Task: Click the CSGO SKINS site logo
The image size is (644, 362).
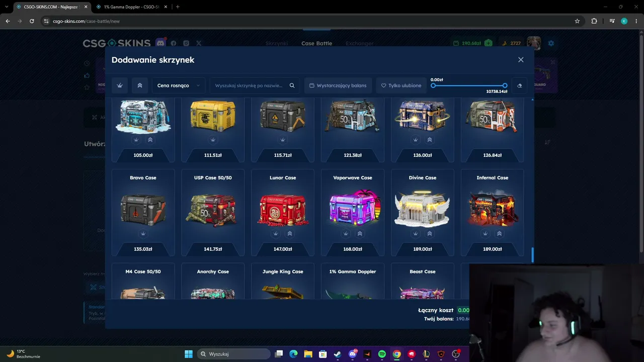Action: tap(117, 43)
